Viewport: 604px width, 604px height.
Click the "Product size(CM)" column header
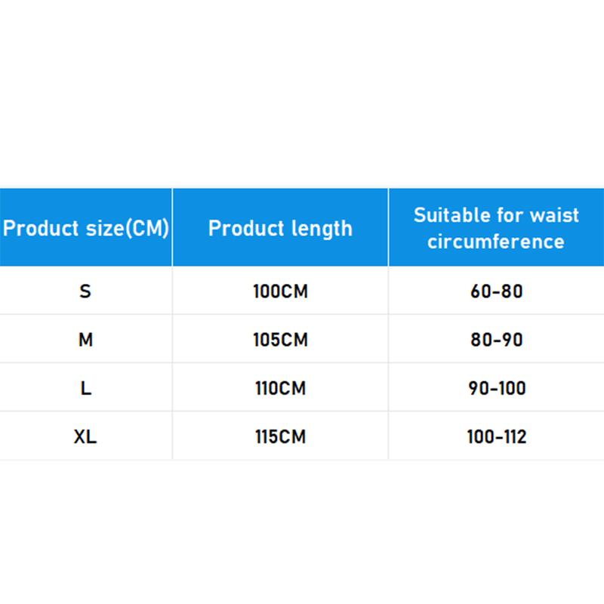pos(85,228)
